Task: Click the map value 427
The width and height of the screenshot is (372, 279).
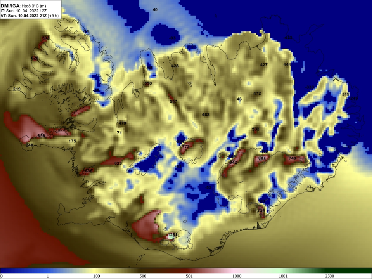Action: [264, 65]
